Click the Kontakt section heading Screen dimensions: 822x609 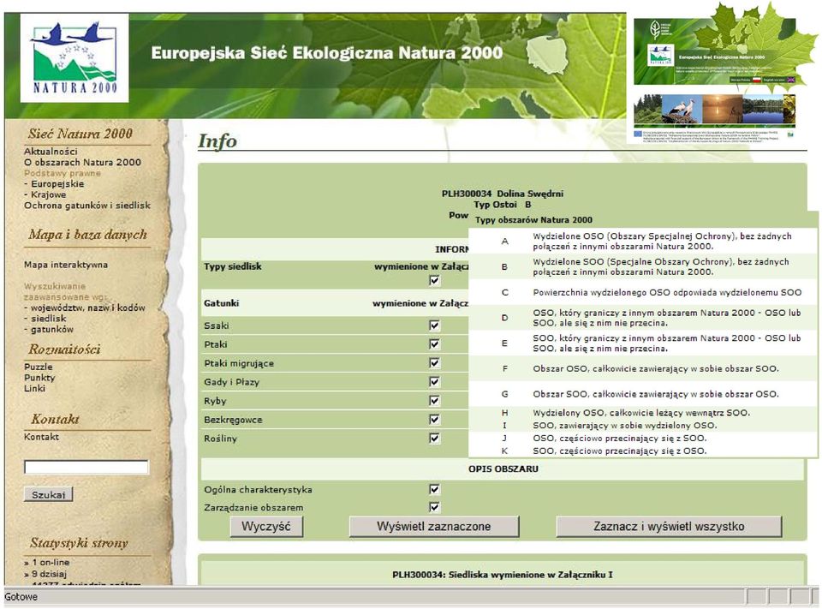55,419
